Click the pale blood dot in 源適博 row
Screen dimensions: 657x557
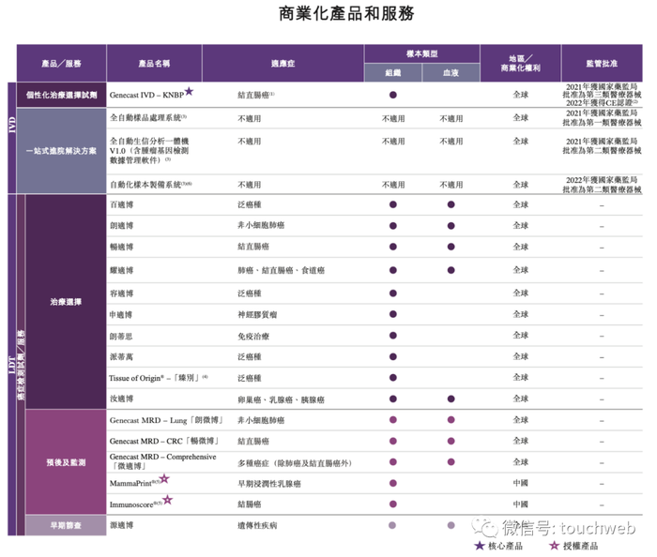(x=451, y=525)
